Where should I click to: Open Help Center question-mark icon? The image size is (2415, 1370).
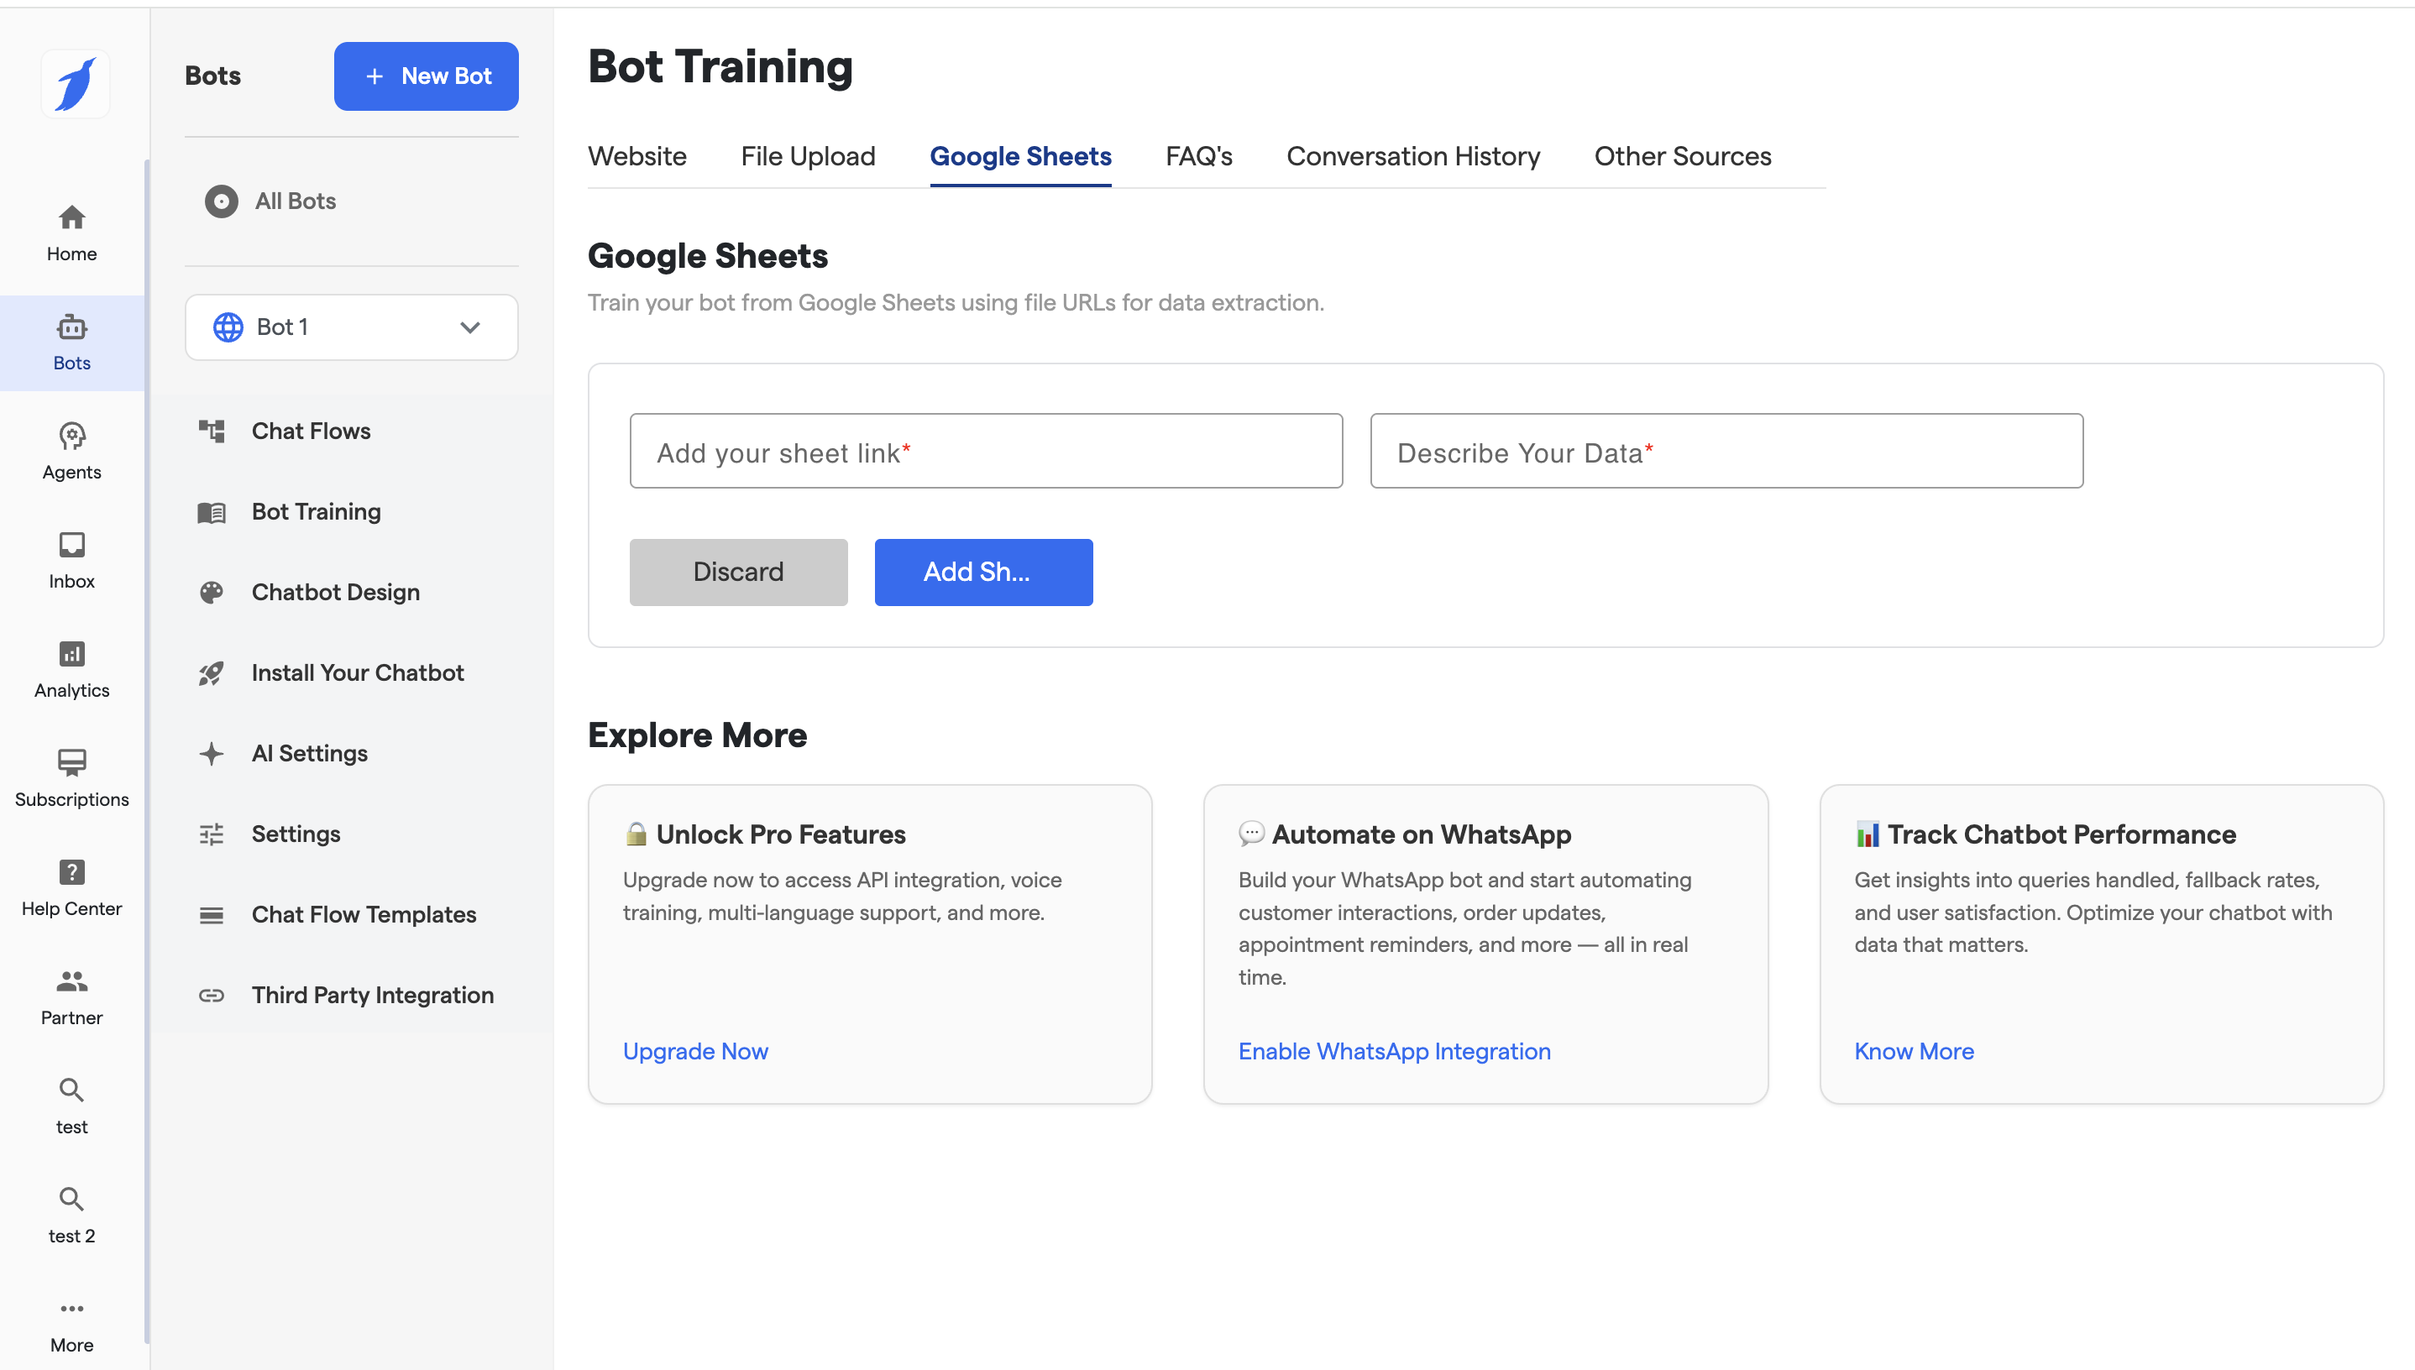point(71,873)
